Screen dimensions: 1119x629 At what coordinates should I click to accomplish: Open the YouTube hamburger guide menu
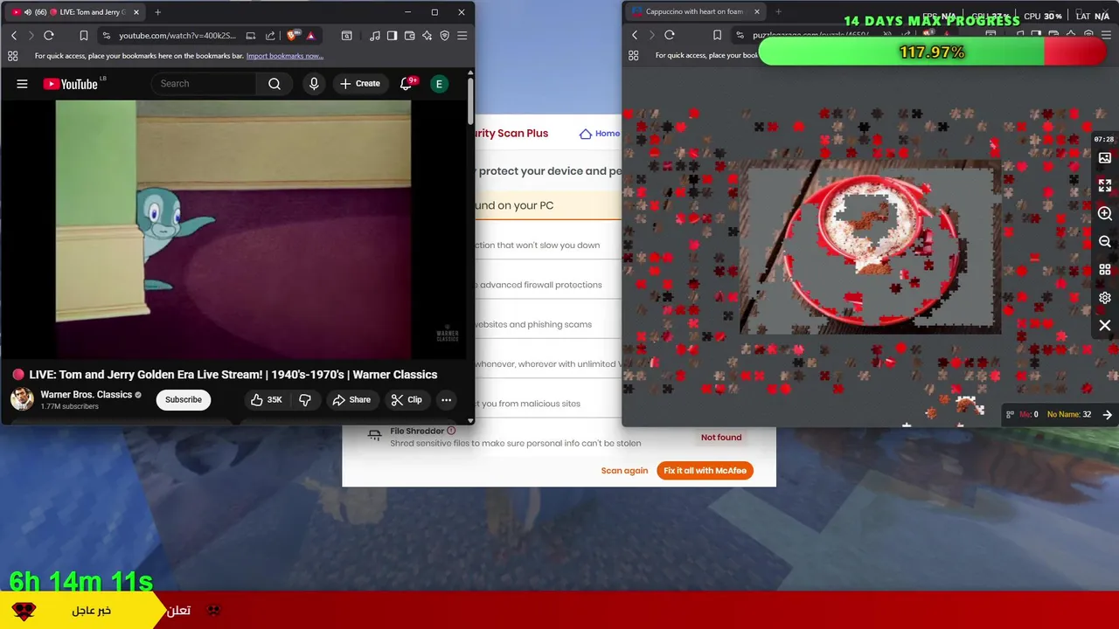pos(22,84)
